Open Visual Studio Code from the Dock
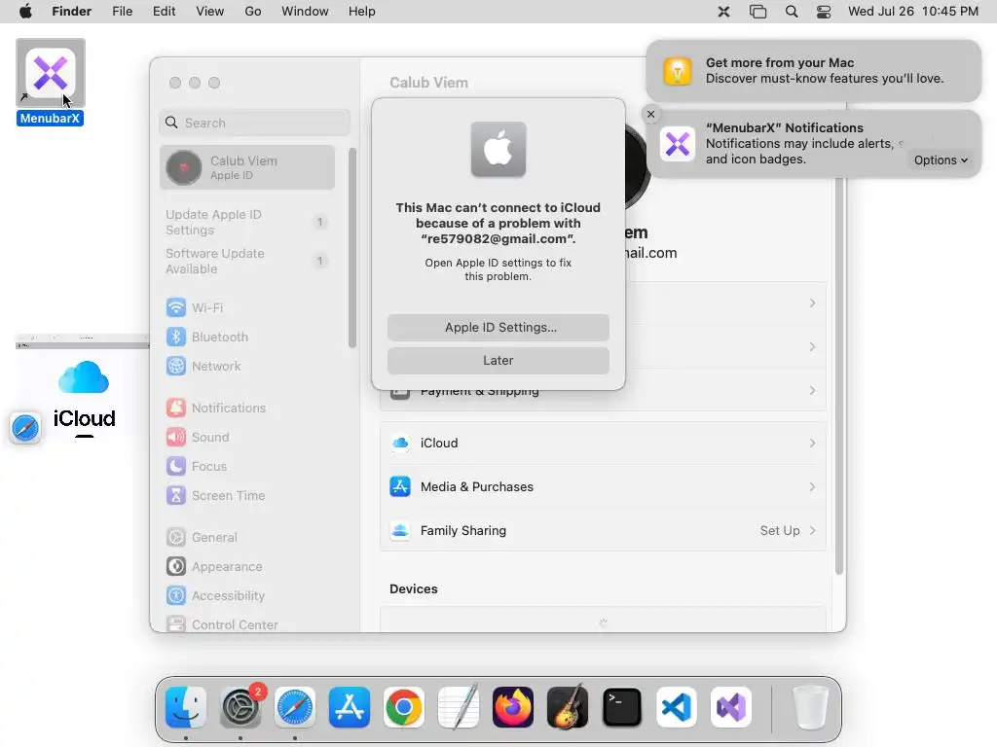The height and width of the screenshot is (747, 997). coord(677,707)
